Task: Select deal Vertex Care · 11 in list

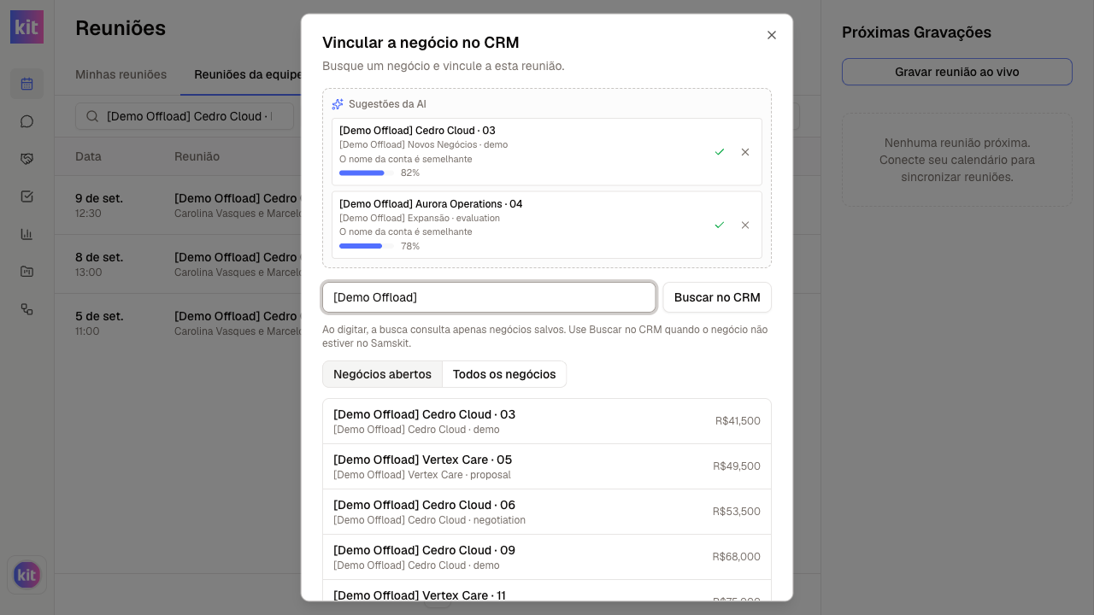Action: (x=547, y=591)
